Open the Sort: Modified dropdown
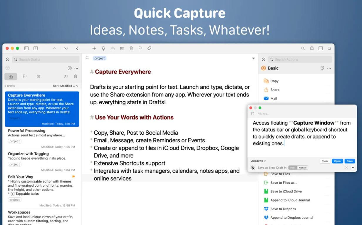 point(66,86)
